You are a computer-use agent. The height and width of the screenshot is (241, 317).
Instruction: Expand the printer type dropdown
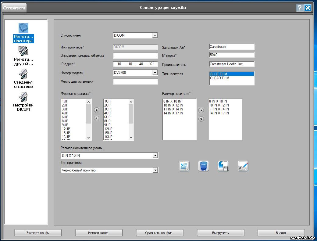pyautogui.click(x=155, y=170)
